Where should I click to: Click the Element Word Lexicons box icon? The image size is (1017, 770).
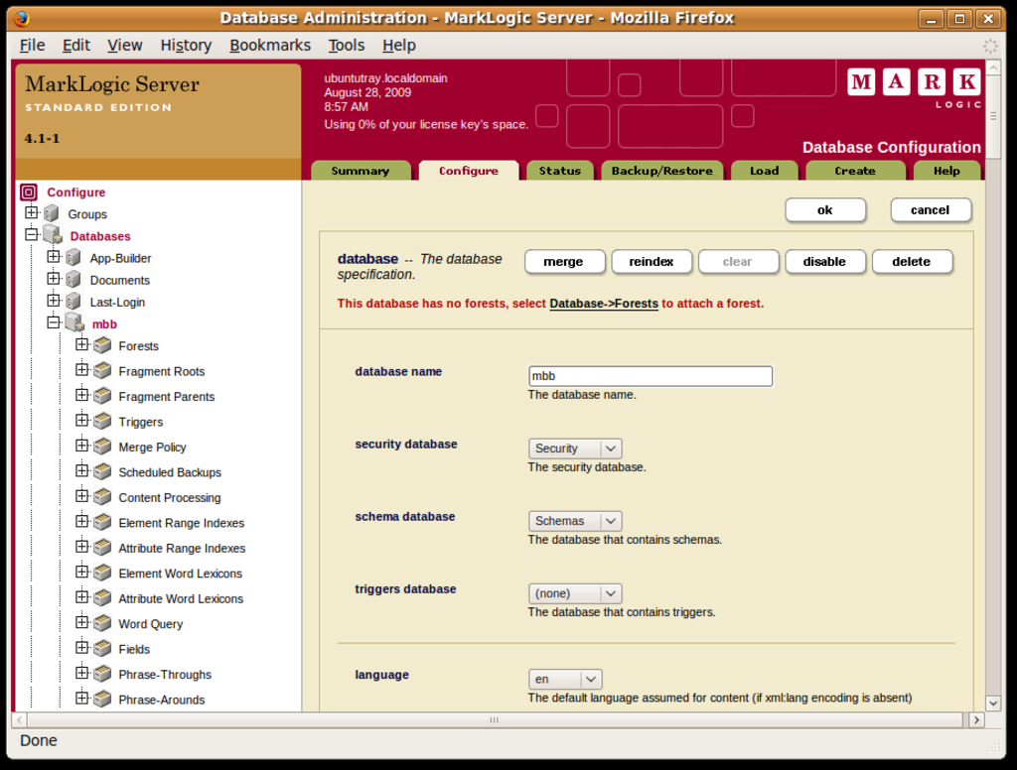[102, 573]
